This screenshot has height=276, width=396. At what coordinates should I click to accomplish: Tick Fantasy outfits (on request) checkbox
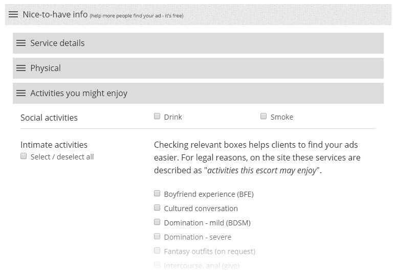[x=157, y=251]
